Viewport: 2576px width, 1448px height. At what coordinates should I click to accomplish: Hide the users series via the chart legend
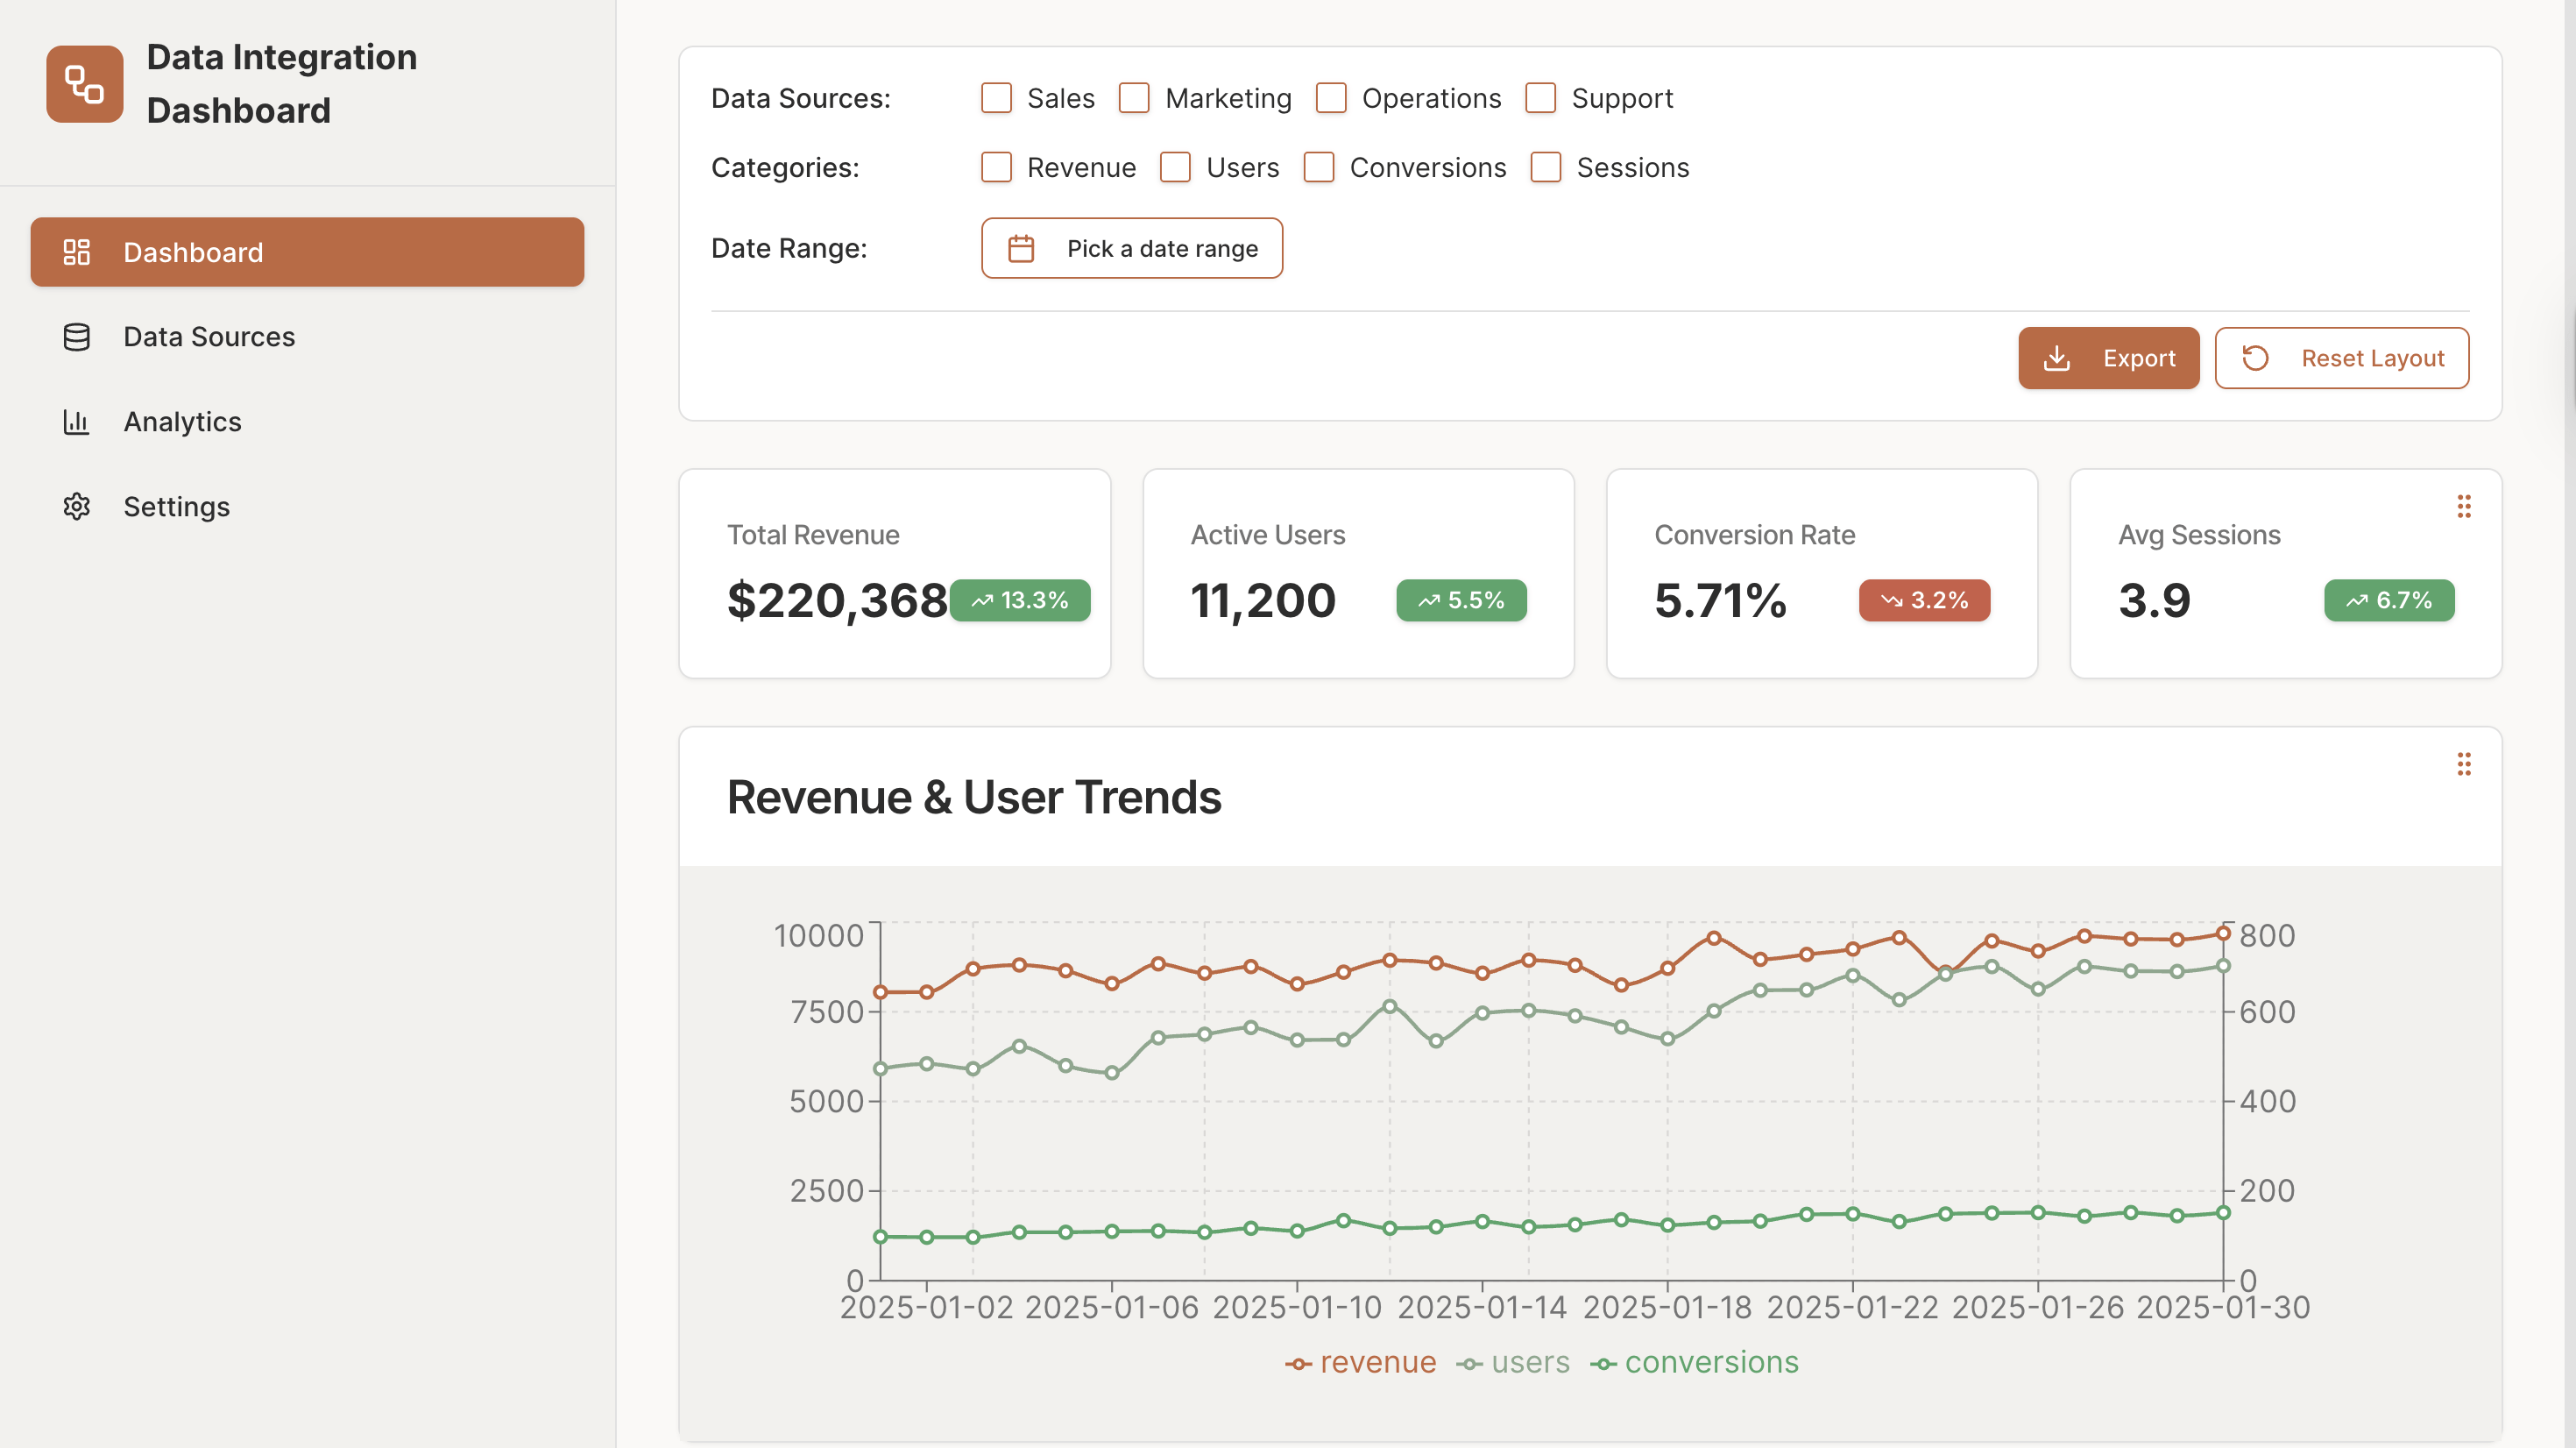[x=1513, y=1362]
